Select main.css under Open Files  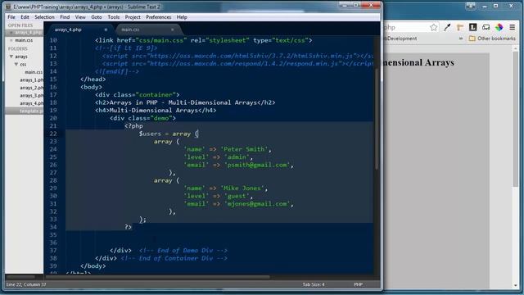[x=24, y=40]
